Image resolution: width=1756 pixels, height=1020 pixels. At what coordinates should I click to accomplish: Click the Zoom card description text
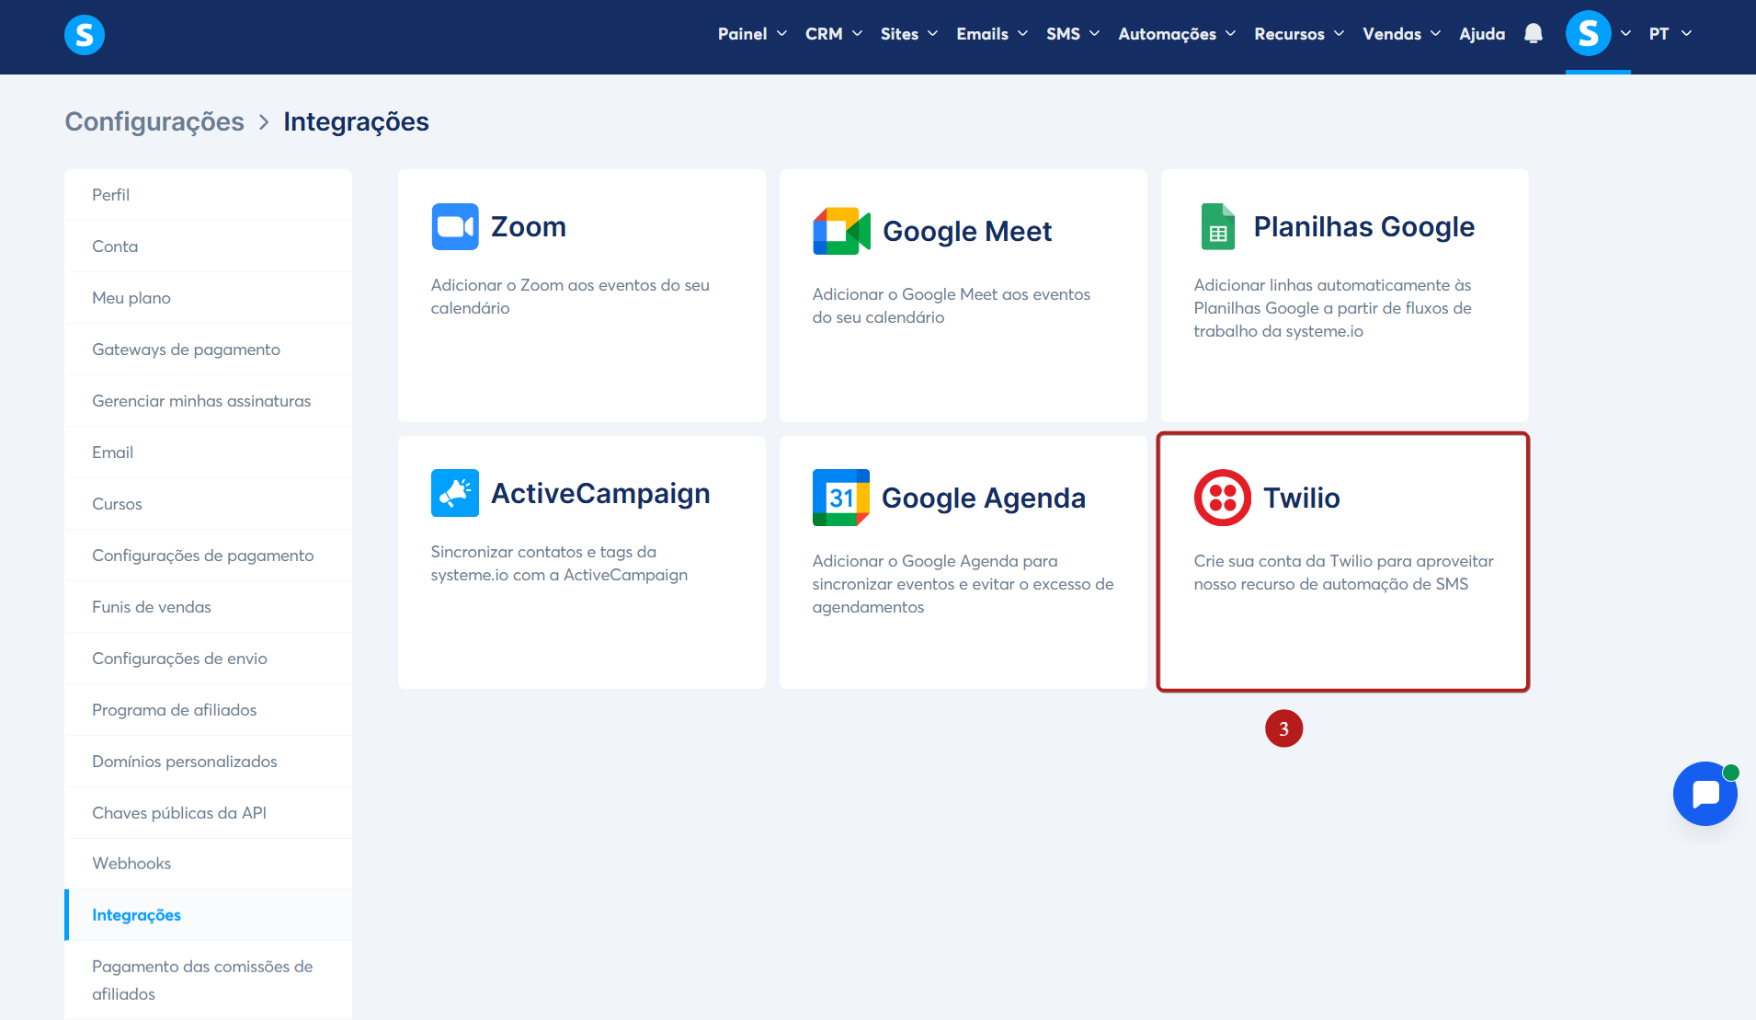[x=570, y=297]
